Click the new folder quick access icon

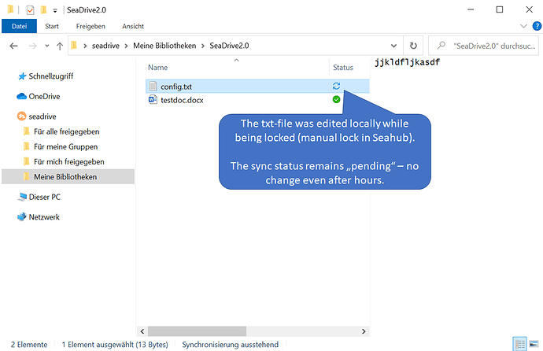tap(43, 9)
